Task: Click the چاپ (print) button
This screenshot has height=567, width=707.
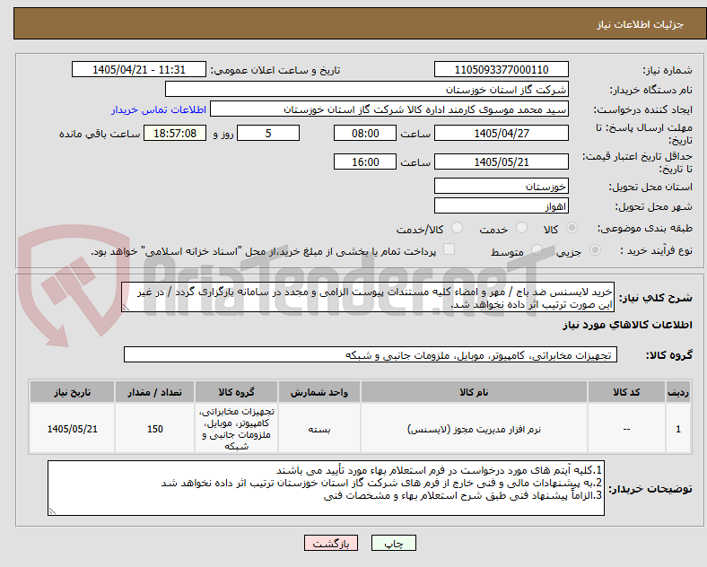Action: (x=393, y=543)
